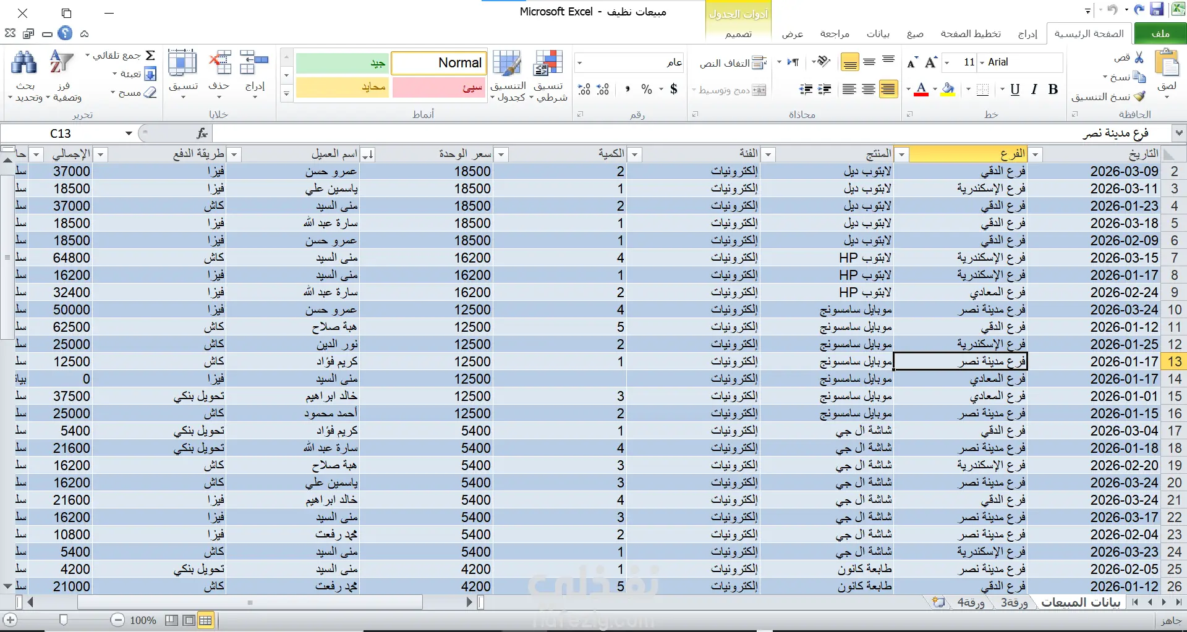Apply the red font color
1187x632 pixels.
[921, 90]
